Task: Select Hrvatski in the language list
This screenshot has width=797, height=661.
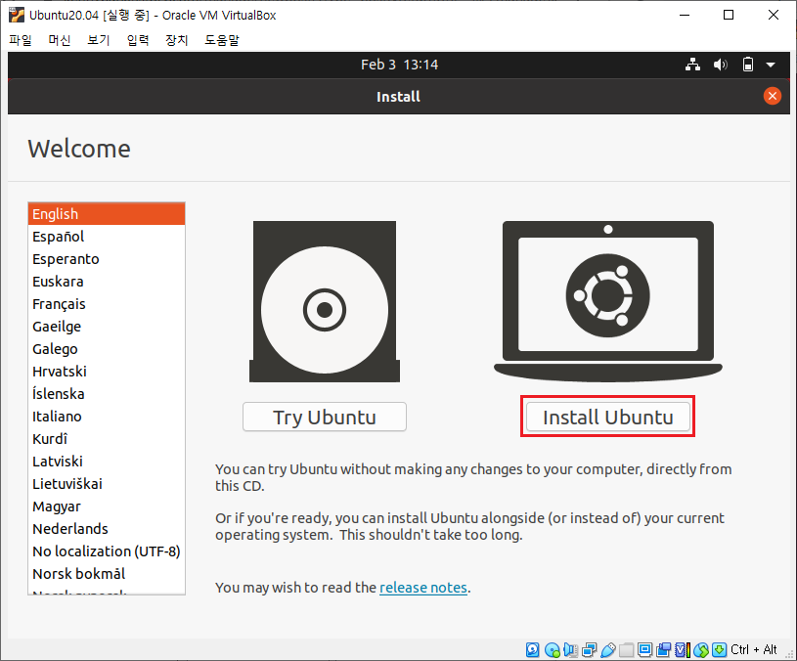Action: coord(107,372)
